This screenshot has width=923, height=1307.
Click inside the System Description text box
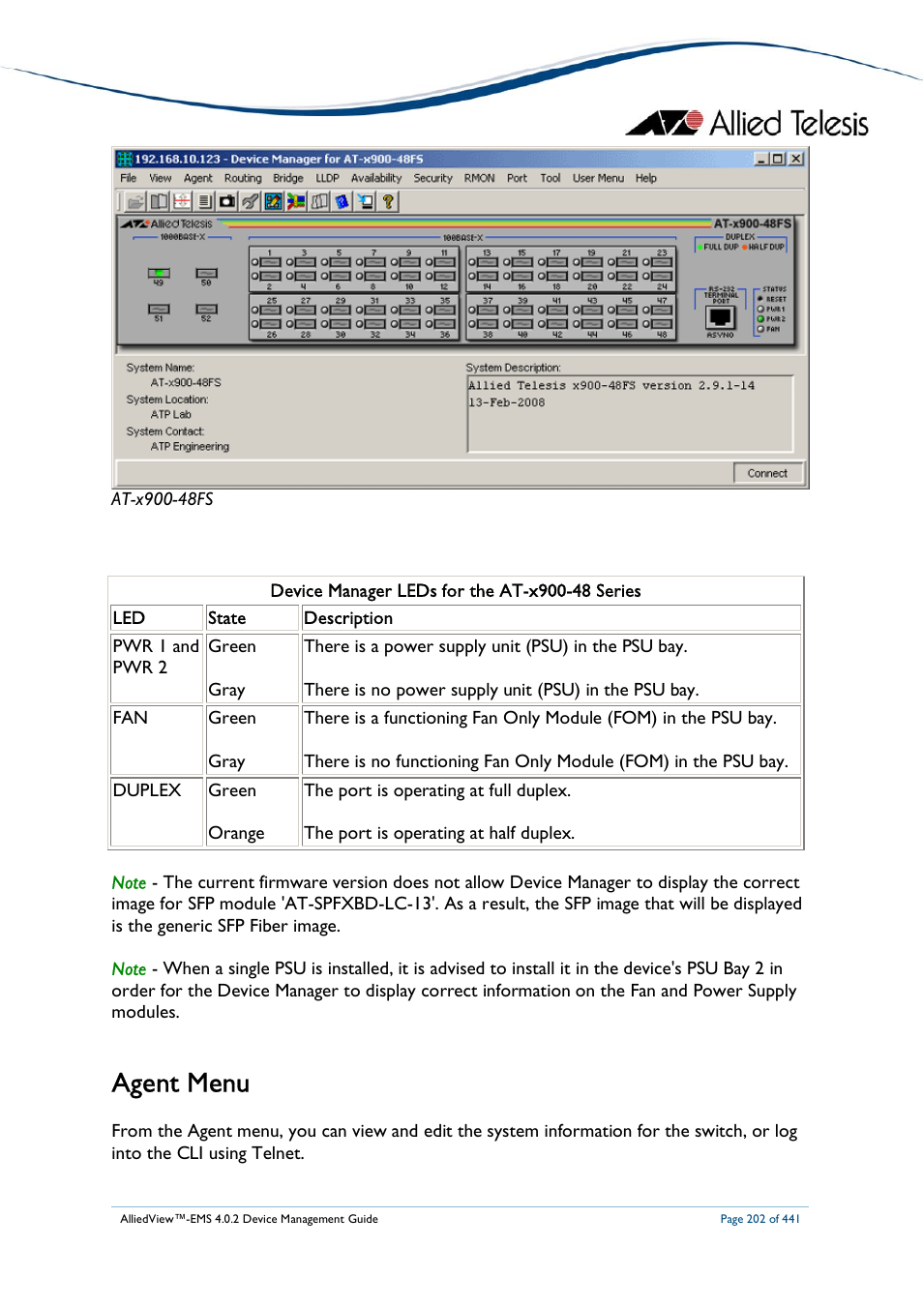[630, 414]
